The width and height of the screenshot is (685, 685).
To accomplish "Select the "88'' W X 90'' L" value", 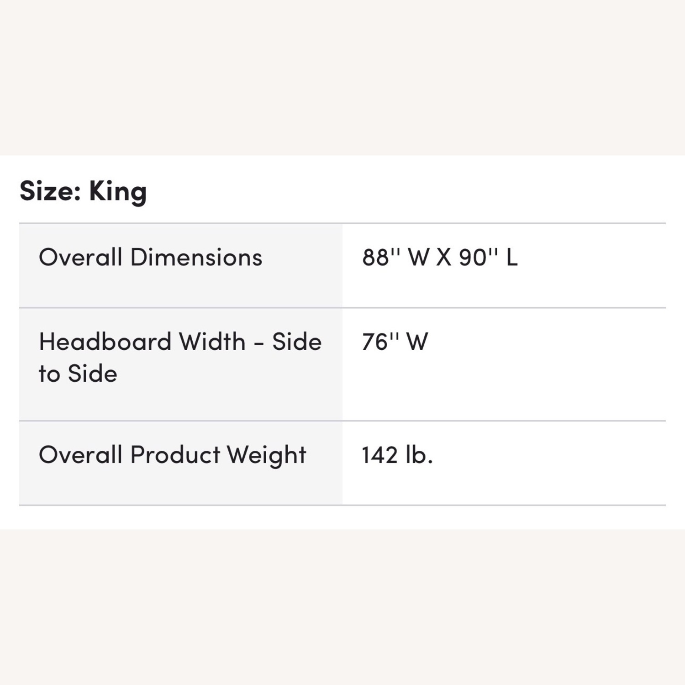I will click(x=440, y=258).
